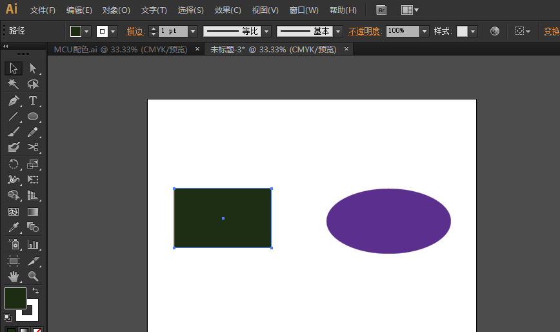Choose the Rotate tool

point(14,164)
